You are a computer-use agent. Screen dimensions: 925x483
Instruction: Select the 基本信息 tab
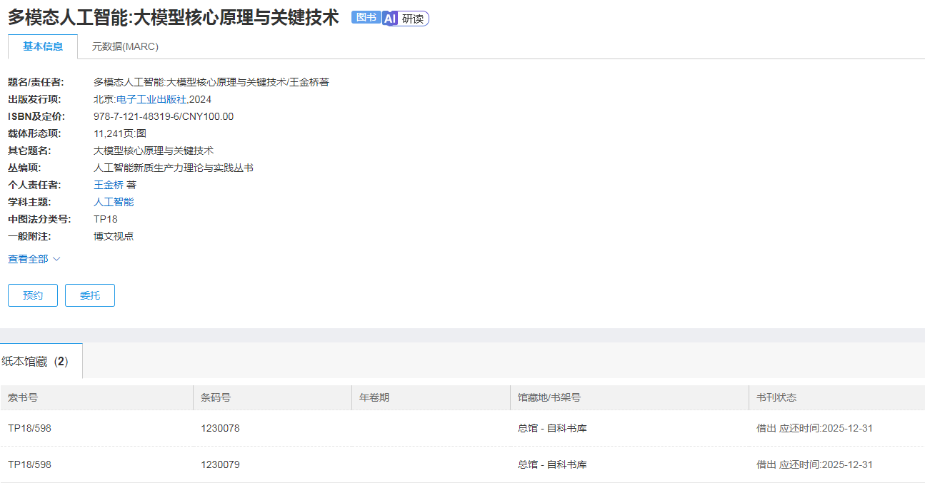click(x=43, y=45)
